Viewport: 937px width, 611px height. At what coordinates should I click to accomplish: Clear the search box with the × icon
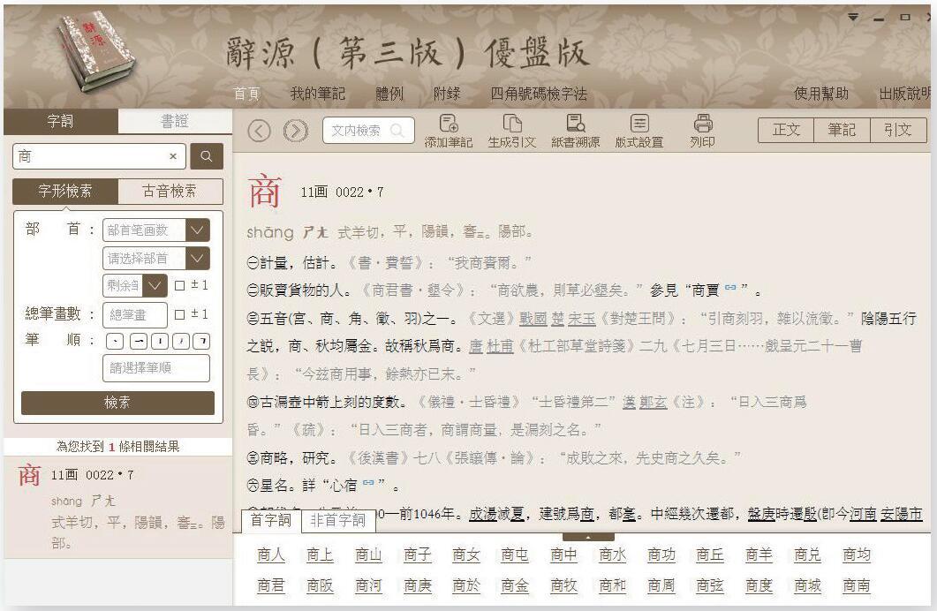click(172, 156)
